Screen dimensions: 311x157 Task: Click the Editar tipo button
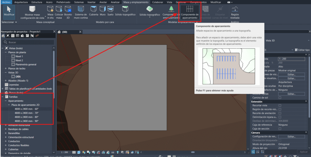click(302, 50)
